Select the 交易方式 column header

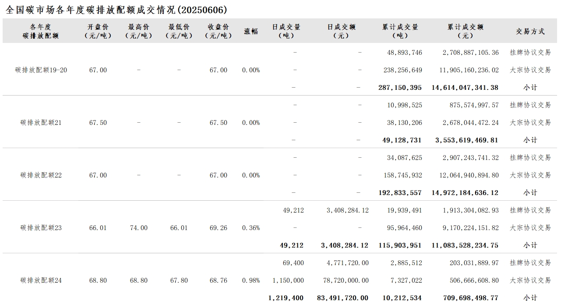(530, 31)
